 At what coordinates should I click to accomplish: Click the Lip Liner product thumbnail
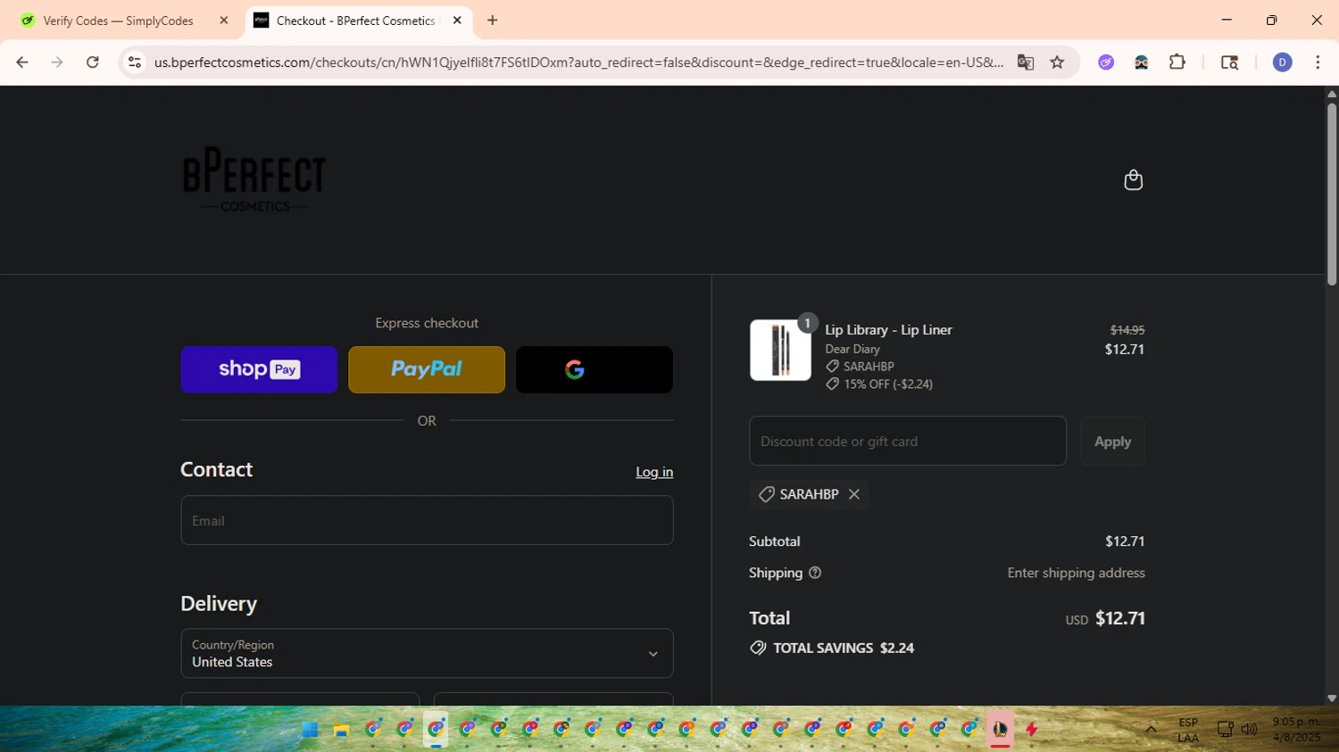(x=780, y=350)
